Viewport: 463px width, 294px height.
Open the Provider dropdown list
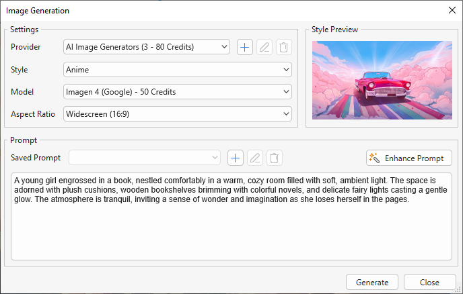(x=147, y=47)
